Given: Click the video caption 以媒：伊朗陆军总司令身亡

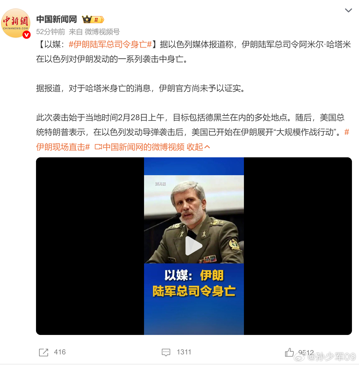Looking at the screenshot, I should pos(194,283).
